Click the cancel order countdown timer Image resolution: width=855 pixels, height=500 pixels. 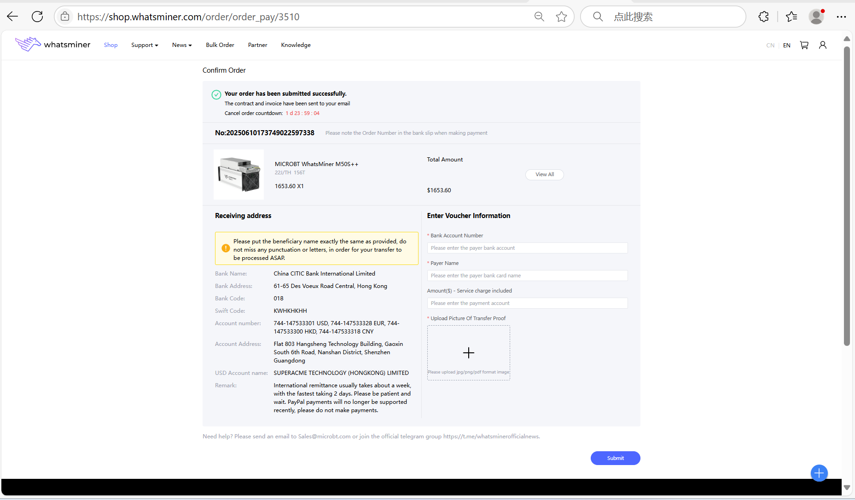click(302, 113)
